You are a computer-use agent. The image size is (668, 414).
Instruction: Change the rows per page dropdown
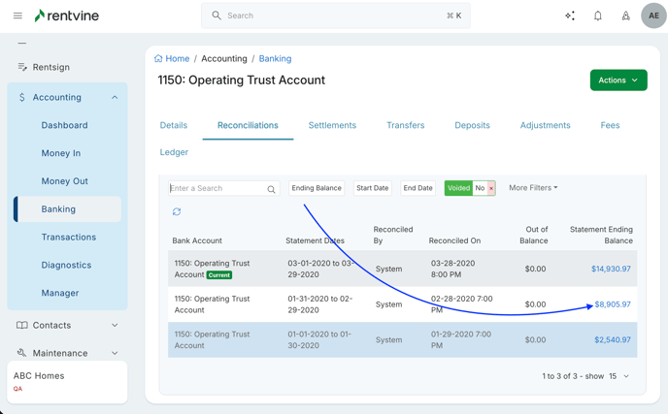[619, 376]
